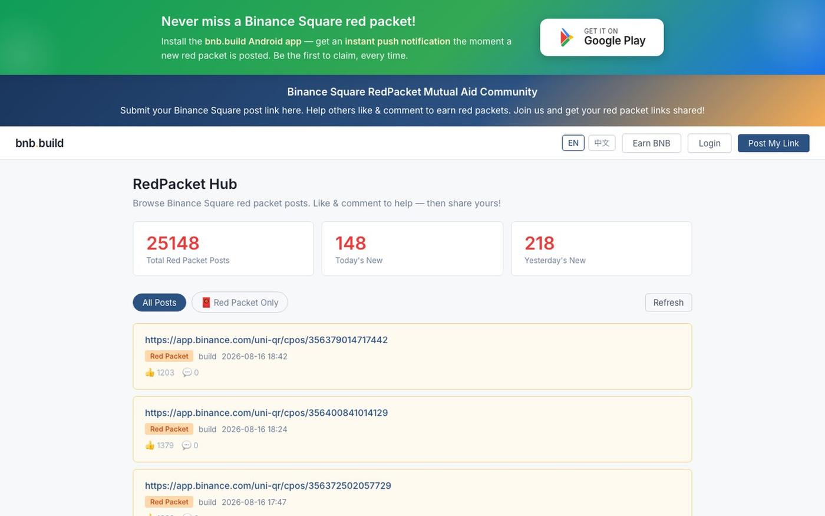This screenshot has height=516, width=825.
Task: Select the Red Packet Only filter tab
Action: tap(239, 303)
